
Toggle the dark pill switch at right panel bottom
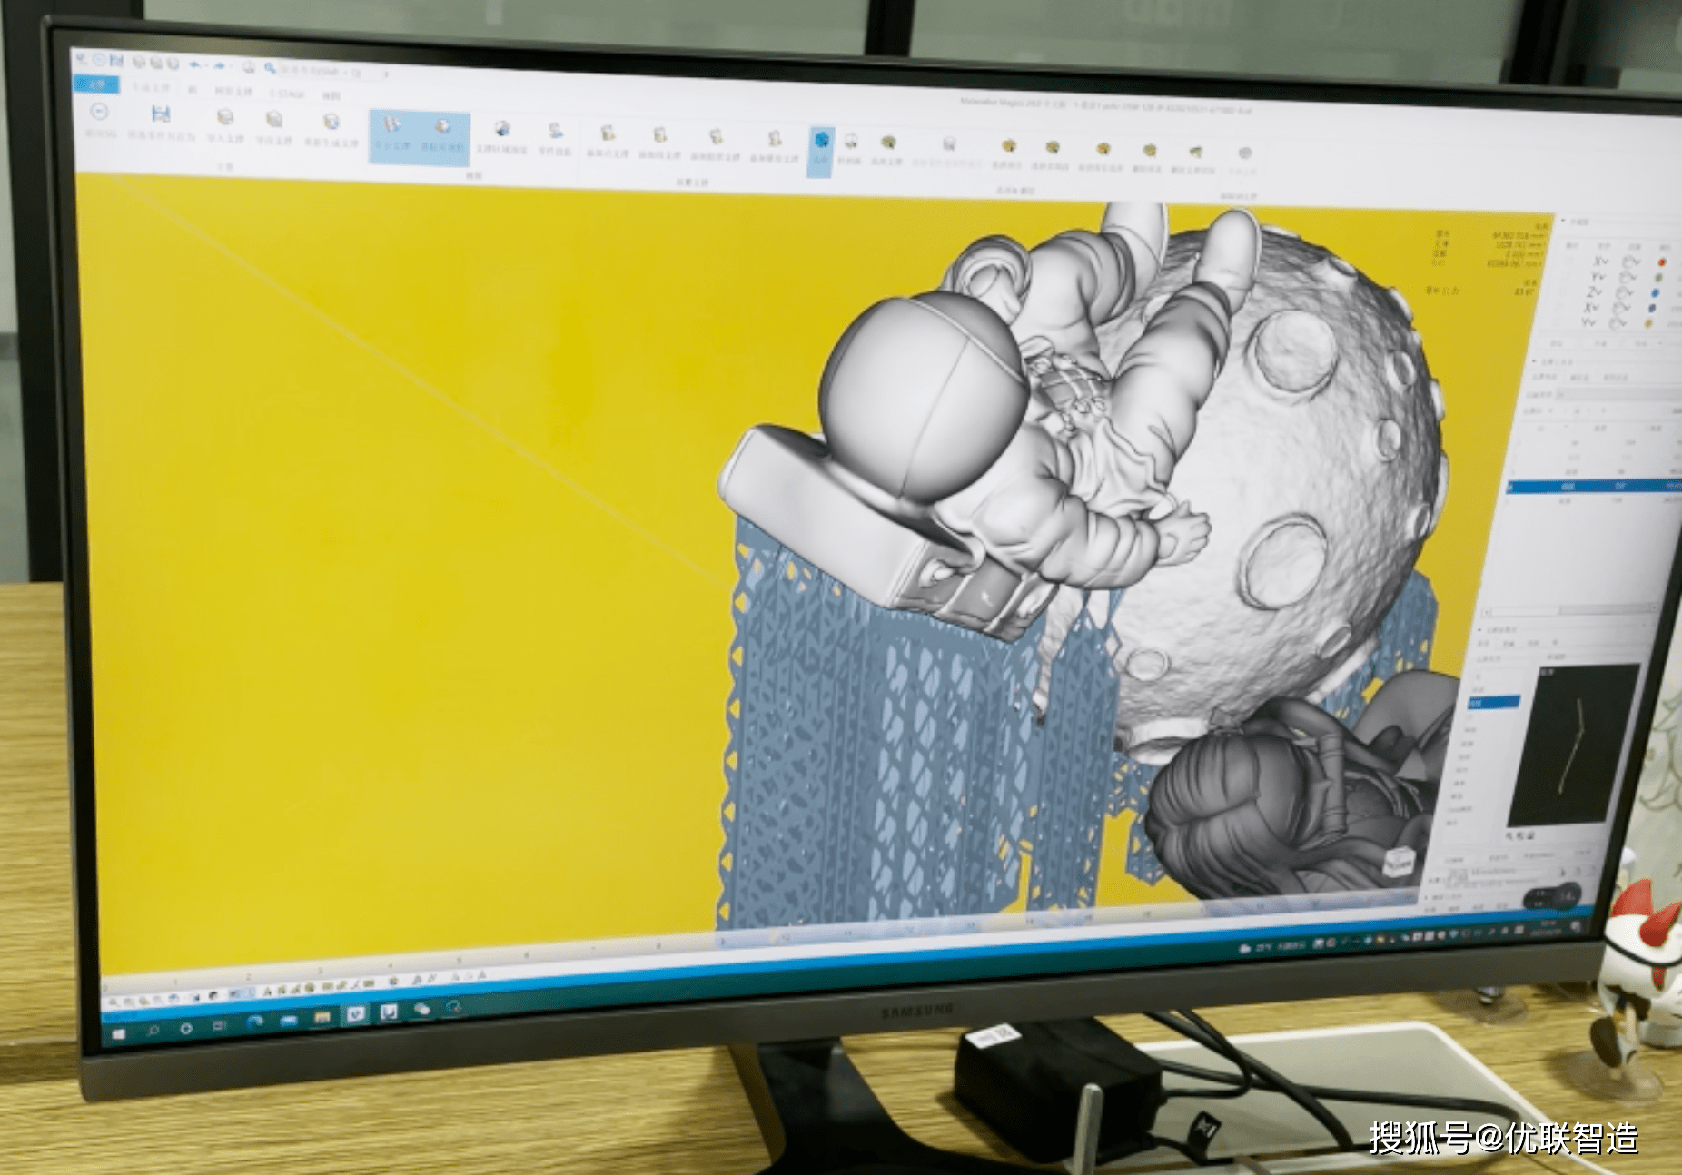[x=1551, y=897]
